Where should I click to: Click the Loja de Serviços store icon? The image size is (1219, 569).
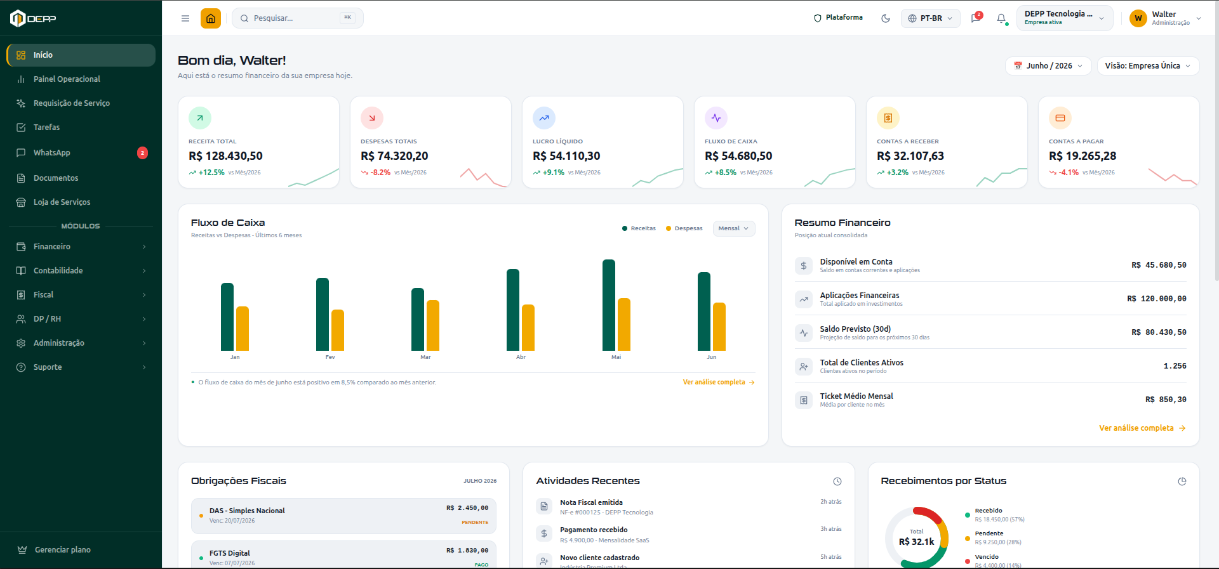21,202
